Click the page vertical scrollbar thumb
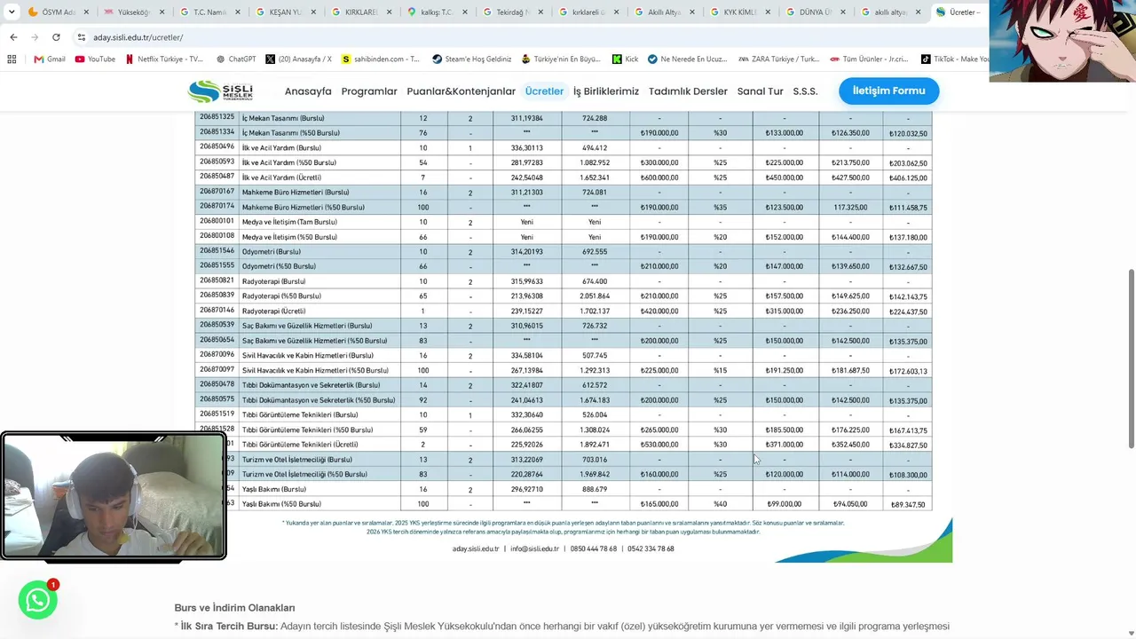The image size is (1136, 639). click(x=1131, y=359)
